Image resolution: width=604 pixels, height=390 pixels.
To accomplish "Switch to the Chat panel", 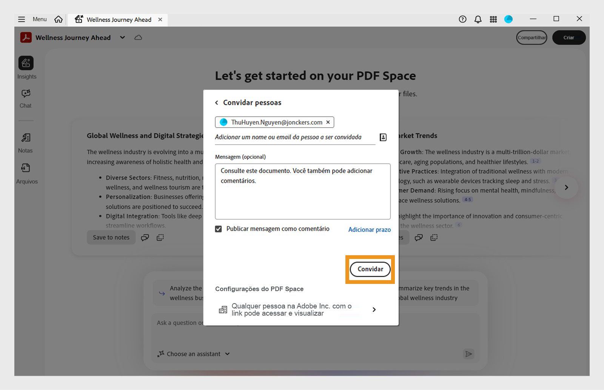I will [x=25, y=97].
